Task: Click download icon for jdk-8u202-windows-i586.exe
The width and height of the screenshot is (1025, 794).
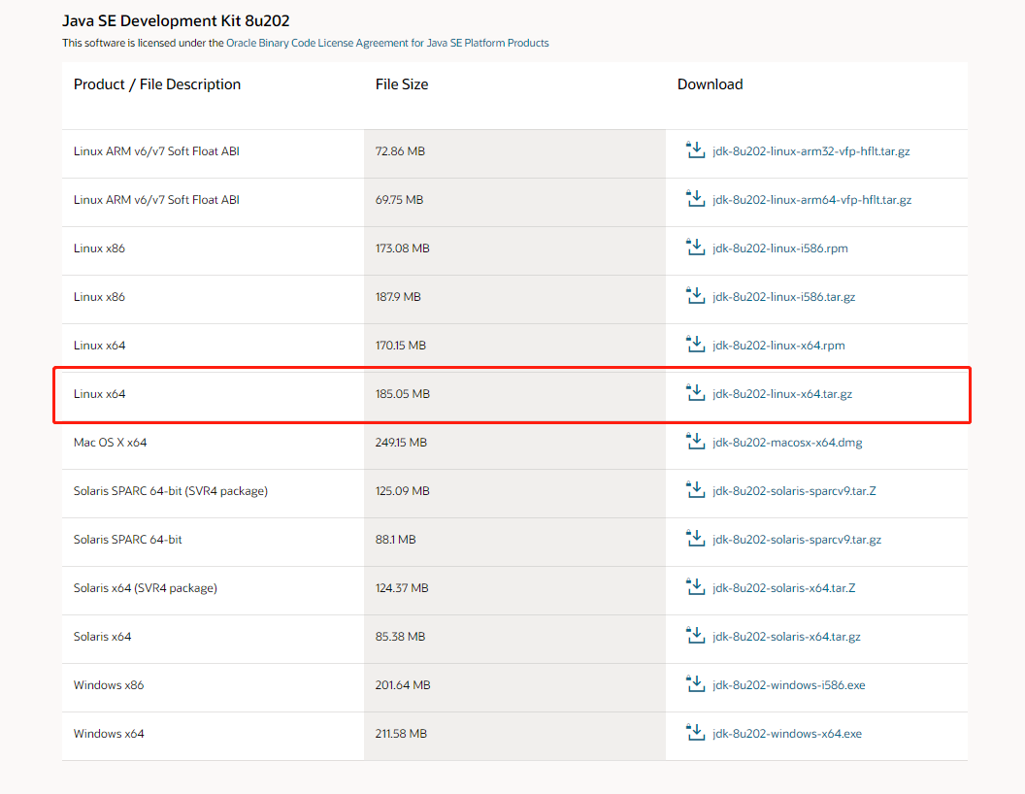Action: click(x=695, y=684)
